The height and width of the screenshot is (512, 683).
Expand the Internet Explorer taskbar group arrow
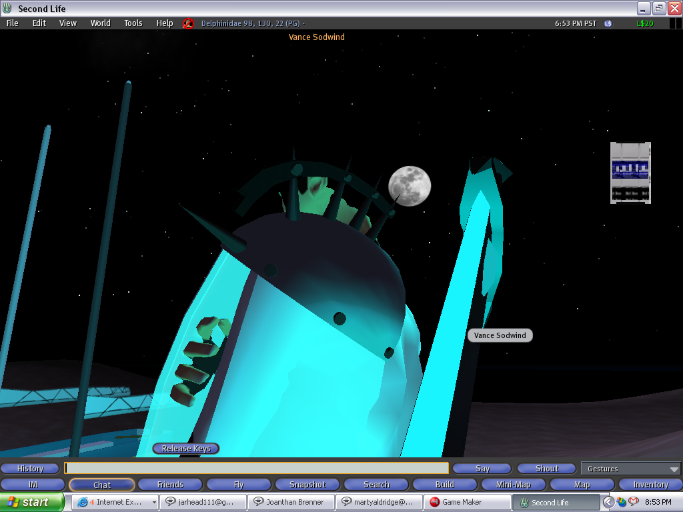(x=154, y=503)
